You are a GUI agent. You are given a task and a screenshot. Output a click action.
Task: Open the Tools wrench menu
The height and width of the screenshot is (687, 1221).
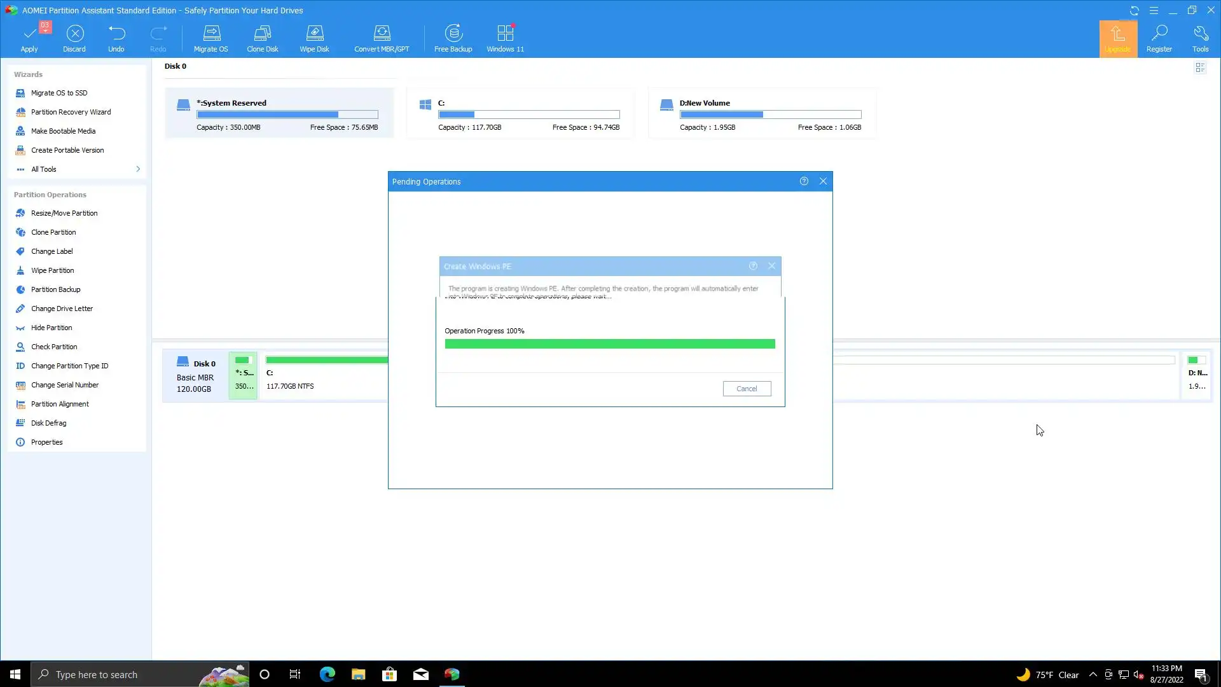(x=1200, y=38)
